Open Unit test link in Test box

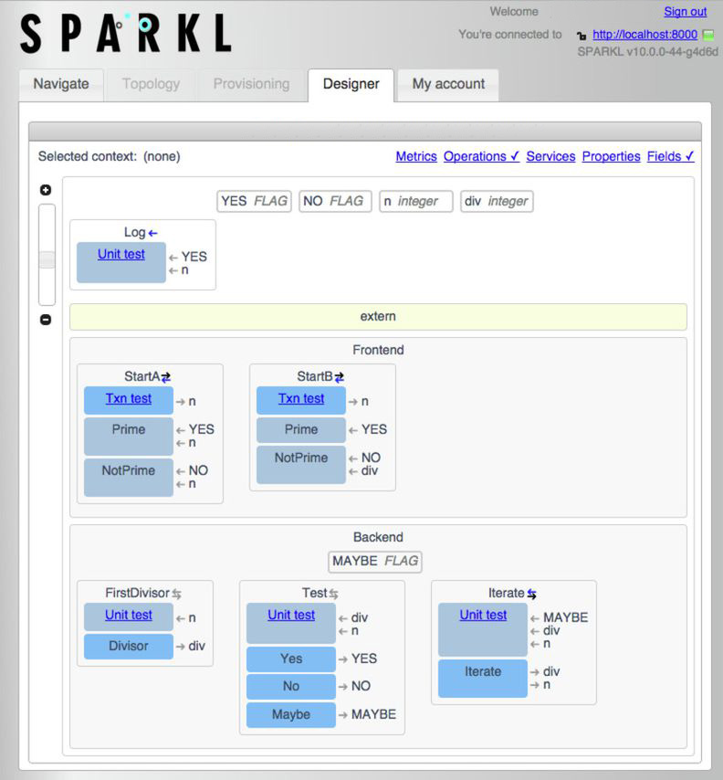291,615
